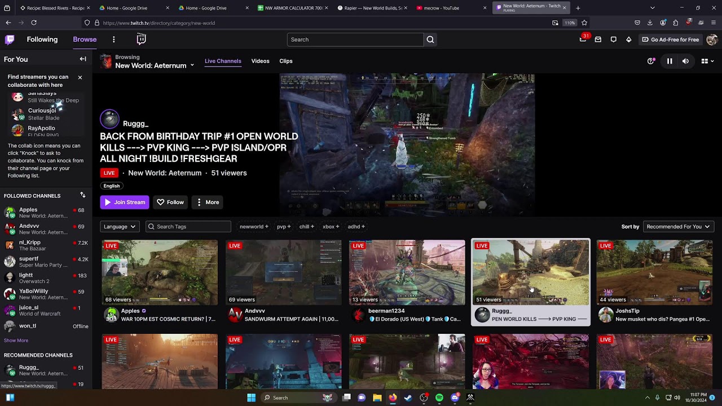Open the Steam icon in taskbar
Image resolution: width=722 pixels, height=406 pixels.
coord(408,398)
